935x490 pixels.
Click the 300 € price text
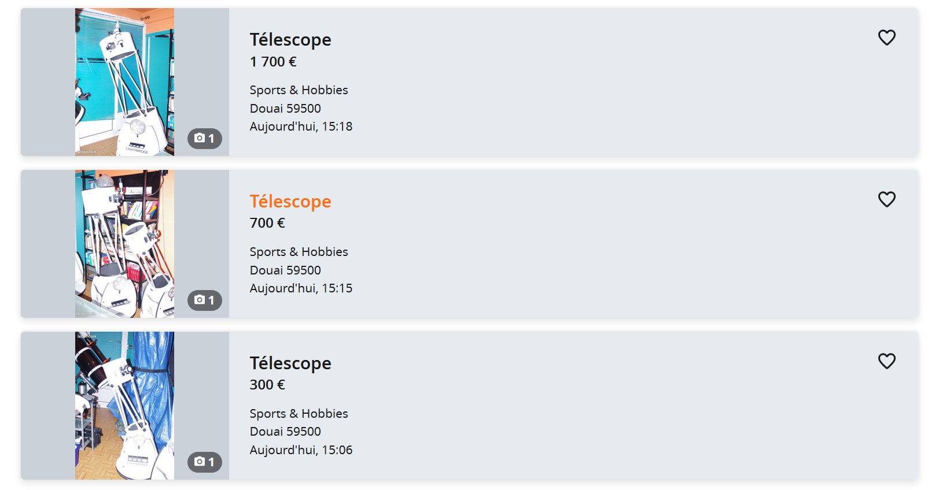point(267,385)
